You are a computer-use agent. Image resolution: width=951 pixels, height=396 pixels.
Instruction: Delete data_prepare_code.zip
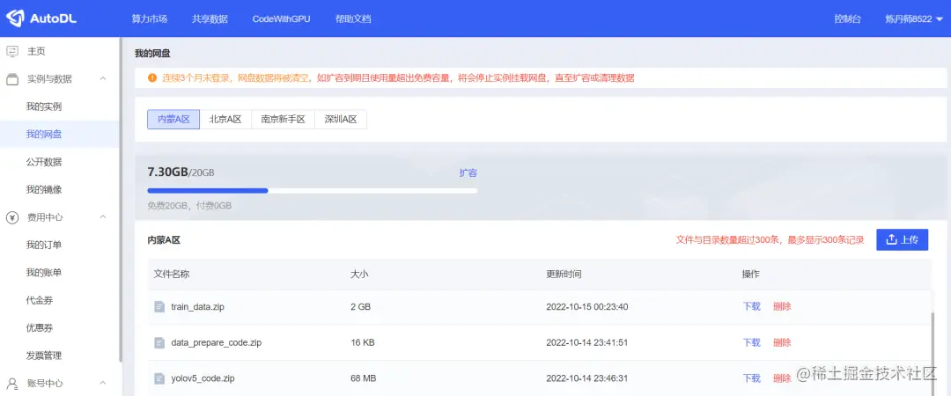(782, 342)
